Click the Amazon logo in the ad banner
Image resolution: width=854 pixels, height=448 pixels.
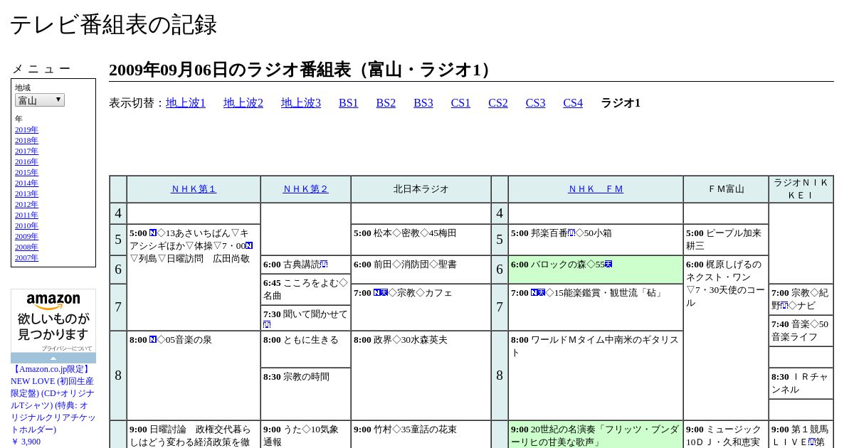[x=53, y=302]
